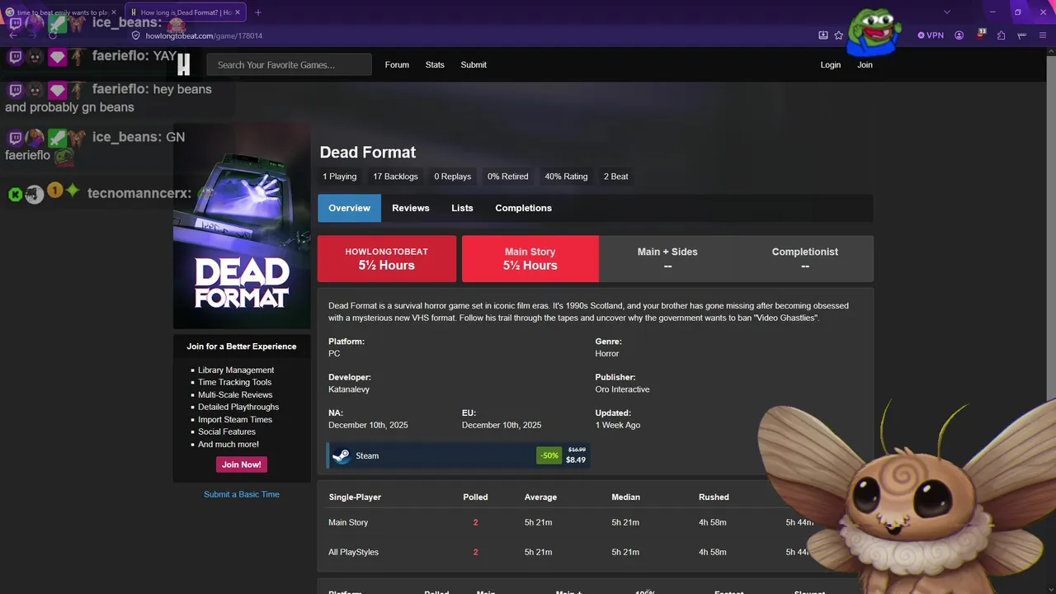The image size is (1056, 594).
Task: Switch to the Completions tab
Action: [x=523, y=208]
